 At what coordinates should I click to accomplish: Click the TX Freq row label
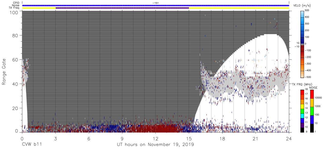[x=14, y=8]
